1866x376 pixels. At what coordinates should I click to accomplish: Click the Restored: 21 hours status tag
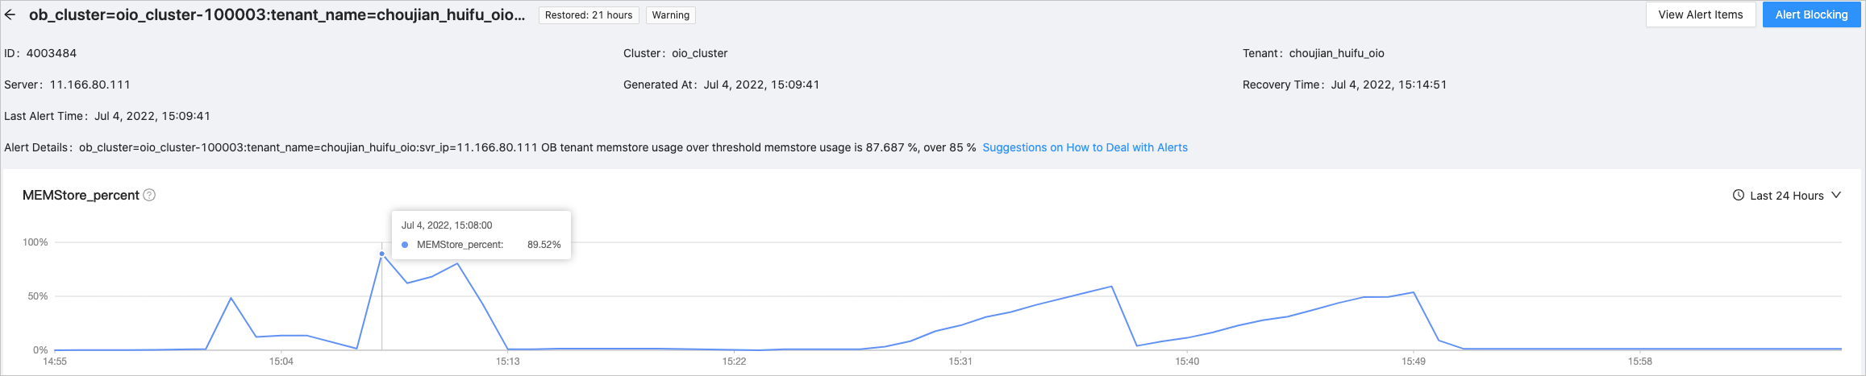pyautogui.click(x=589, y=15)
